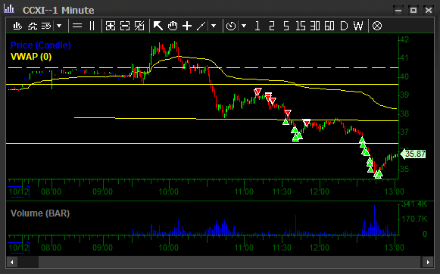Click the Price (Candle) legend label
Viewport: 440px width, 274px height.
[x=40, y=45]
